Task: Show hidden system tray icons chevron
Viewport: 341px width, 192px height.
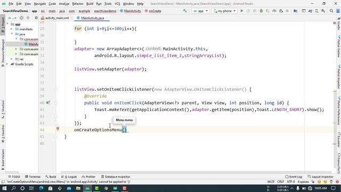Action: tap(292, 188)
